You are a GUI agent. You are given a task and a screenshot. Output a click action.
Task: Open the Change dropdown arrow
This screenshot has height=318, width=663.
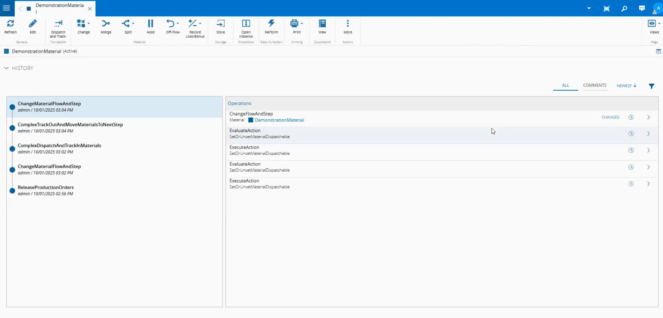click(x=89, y=23)
